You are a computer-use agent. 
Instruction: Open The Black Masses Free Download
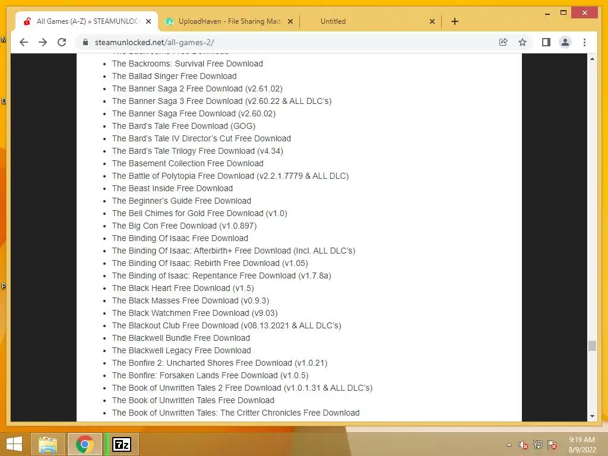click(191, 300)
